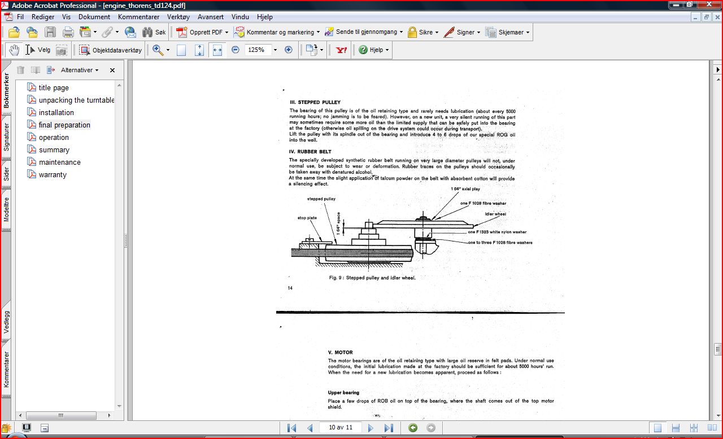Click the green previous view arrow

413,428
